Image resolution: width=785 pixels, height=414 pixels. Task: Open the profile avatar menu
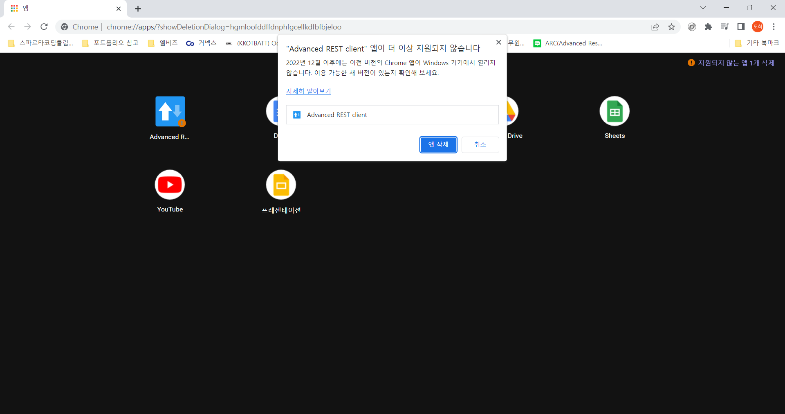758,27
